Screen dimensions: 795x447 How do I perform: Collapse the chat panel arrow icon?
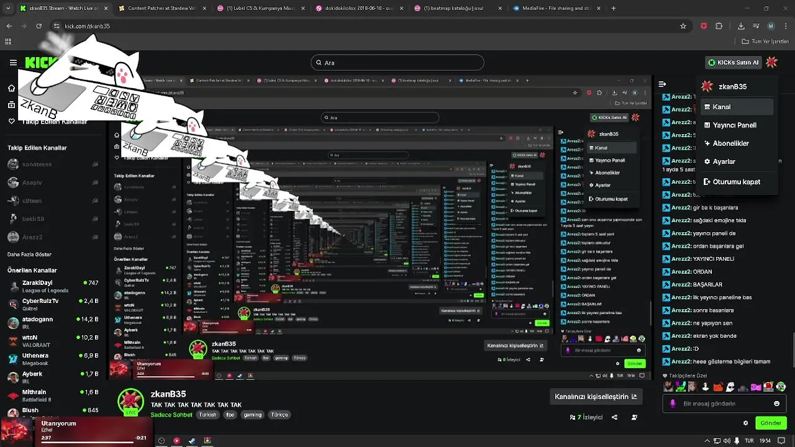662,84
